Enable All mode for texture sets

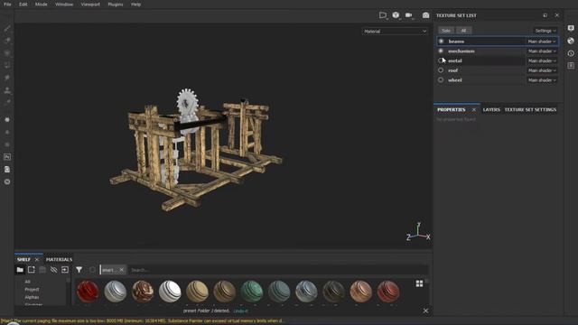pos(463,31)
